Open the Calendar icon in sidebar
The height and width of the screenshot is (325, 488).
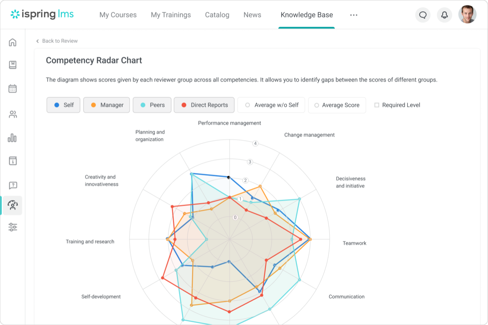click(12, 89)
